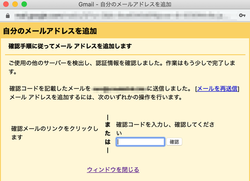The width and height of the screenshot is (250, 181).
Task: Click the ウィンドウを閉じる link
Action: (x=113, y=170)
